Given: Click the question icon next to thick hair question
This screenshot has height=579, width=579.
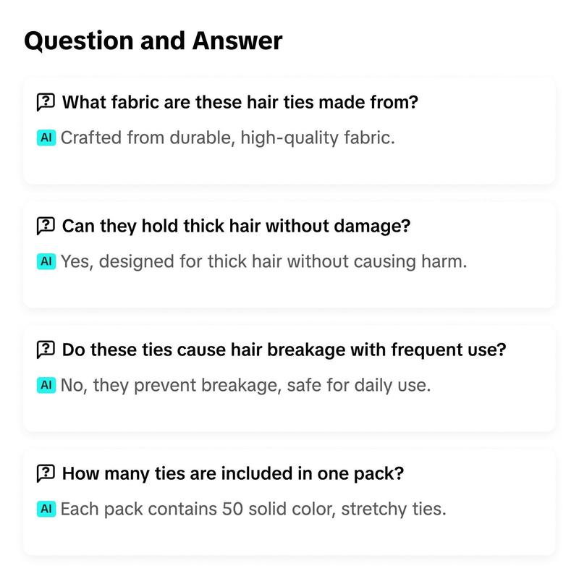Looking at the screenshot, I should 46,226.
